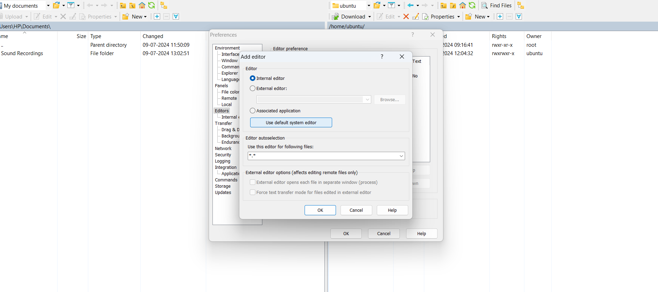Image resolution: width=658 pixels, height=292 pixels.
Task: Open remote parent directory folder icon
Action: pos(443,5)
